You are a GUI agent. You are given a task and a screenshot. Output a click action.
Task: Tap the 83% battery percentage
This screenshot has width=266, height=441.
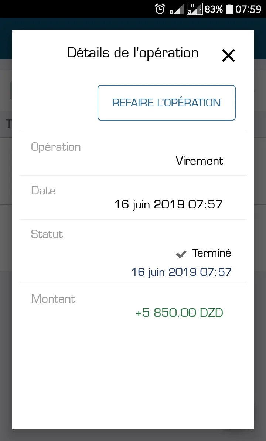[214, 9]
